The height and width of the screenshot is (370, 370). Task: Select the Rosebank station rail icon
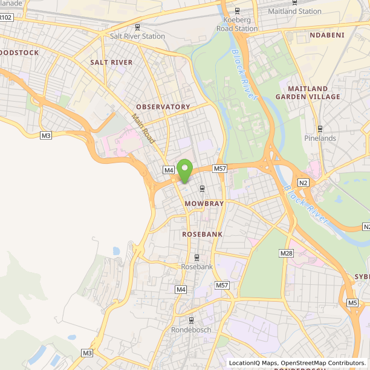pyautogui.click(x=197, y=258)
